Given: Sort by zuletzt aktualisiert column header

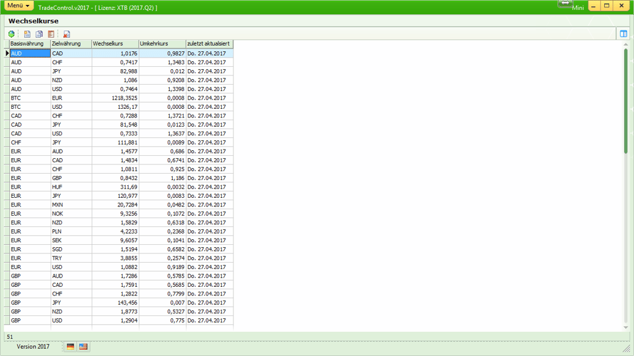Looking at the screenshot, I should pos(209,44).
